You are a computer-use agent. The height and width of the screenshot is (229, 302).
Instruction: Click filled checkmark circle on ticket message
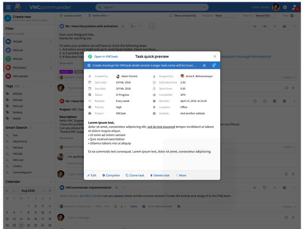(284, 101)
